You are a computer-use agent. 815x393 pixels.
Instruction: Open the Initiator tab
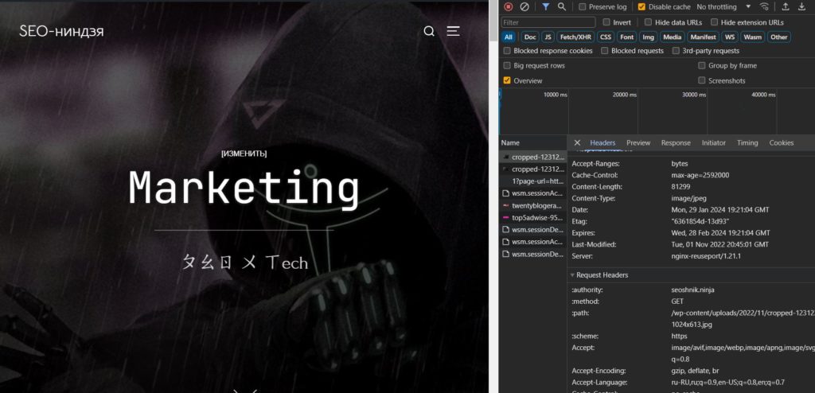coord(714,142)
